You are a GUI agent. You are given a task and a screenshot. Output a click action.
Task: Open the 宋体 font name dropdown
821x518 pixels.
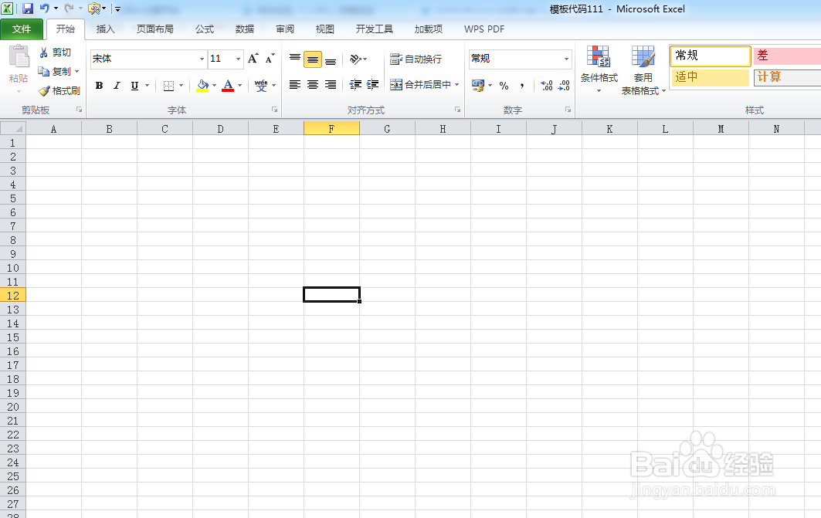pyautogui.click(x=202, y=59)
